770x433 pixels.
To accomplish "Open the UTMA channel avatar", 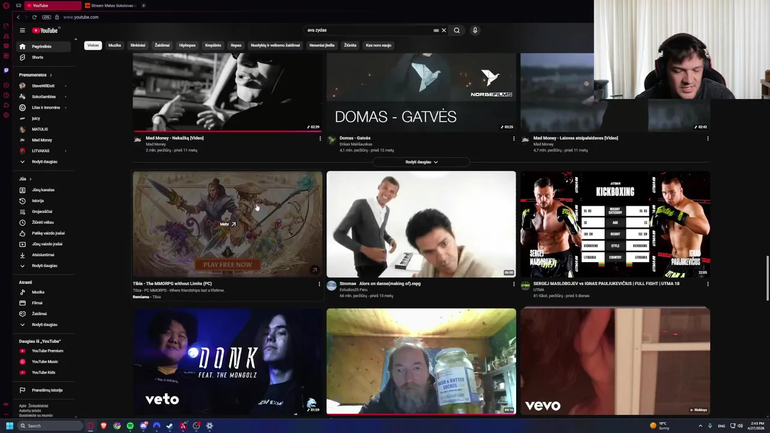I will tap(525, 286).
